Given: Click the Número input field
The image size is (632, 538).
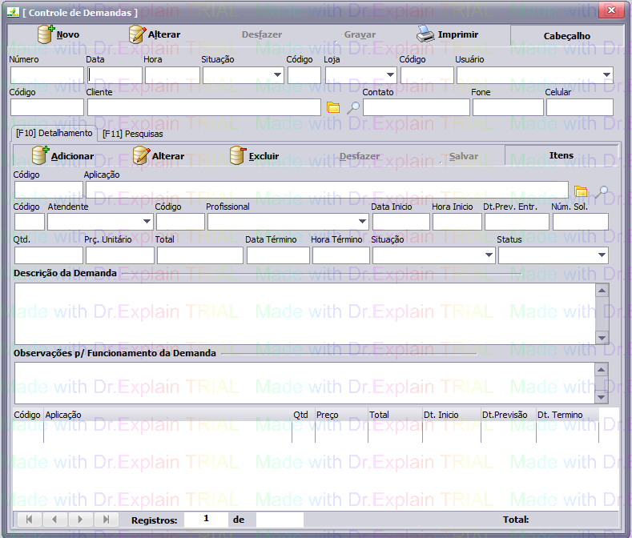Looking at the screenshot, I should (x=46, y=75).
